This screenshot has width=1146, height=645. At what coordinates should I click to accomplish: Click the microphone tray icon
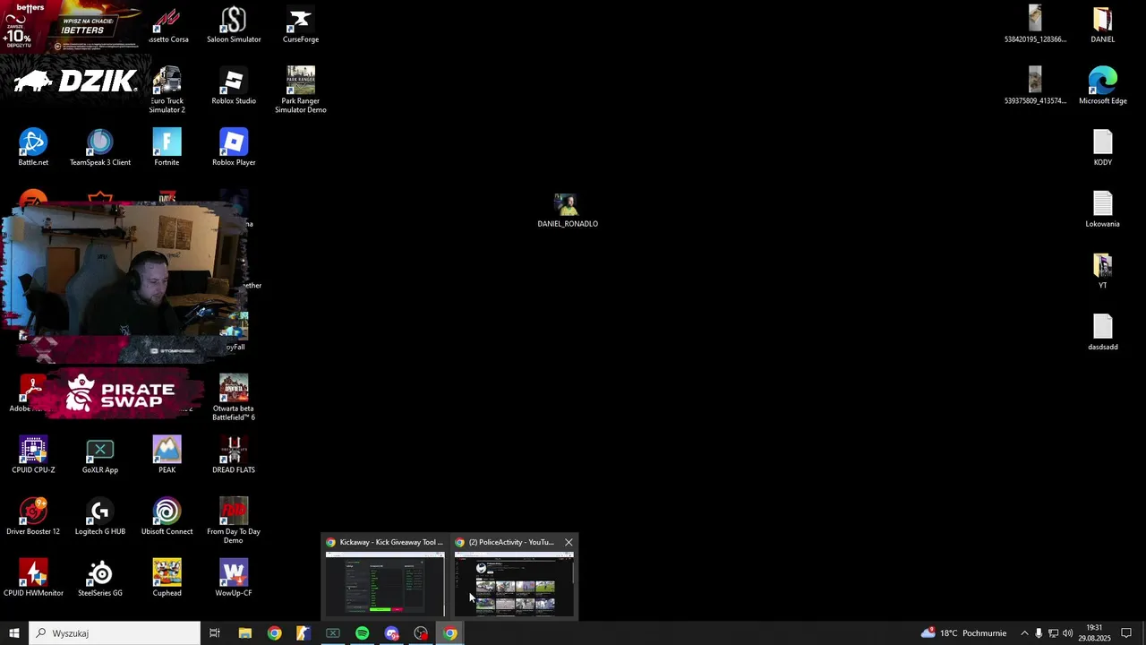pos(1039,633)
